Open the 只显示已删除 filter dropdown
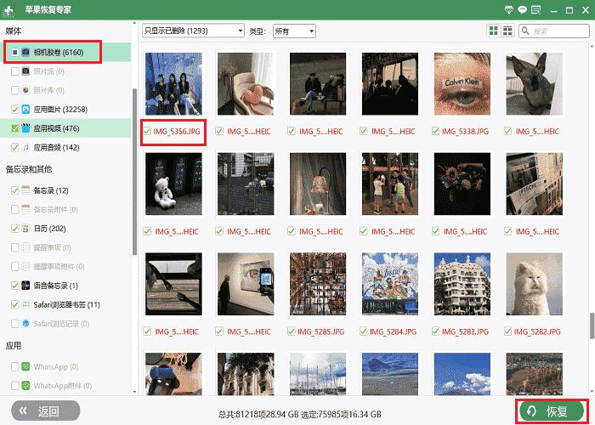The height and width of the screenshot is (425, 595). (x=193, y=31)
